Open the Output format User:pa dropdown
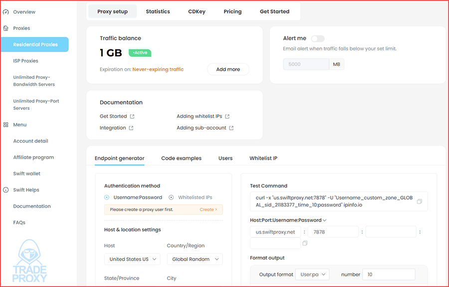 click(312, 275)
